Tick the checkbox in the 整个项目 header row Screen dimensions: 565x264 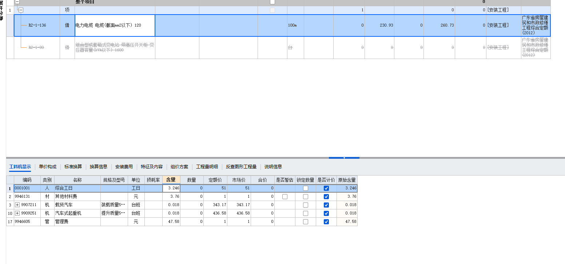pos(272,2)
